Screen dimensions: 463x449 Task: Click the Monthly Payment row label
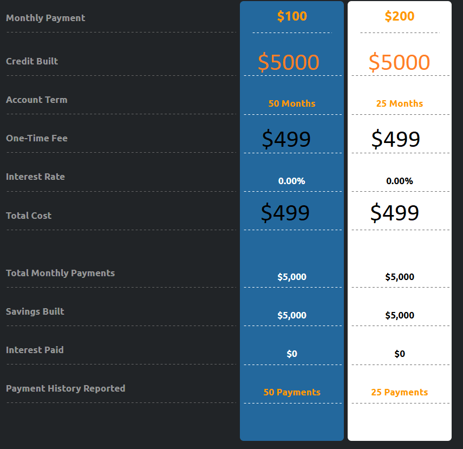(45, 18)
